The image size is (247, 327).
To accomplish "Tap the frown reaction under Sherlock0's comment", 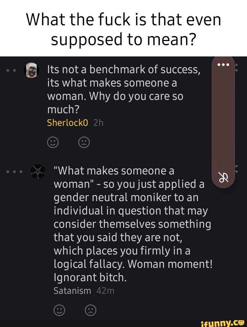I will (84, 142).
